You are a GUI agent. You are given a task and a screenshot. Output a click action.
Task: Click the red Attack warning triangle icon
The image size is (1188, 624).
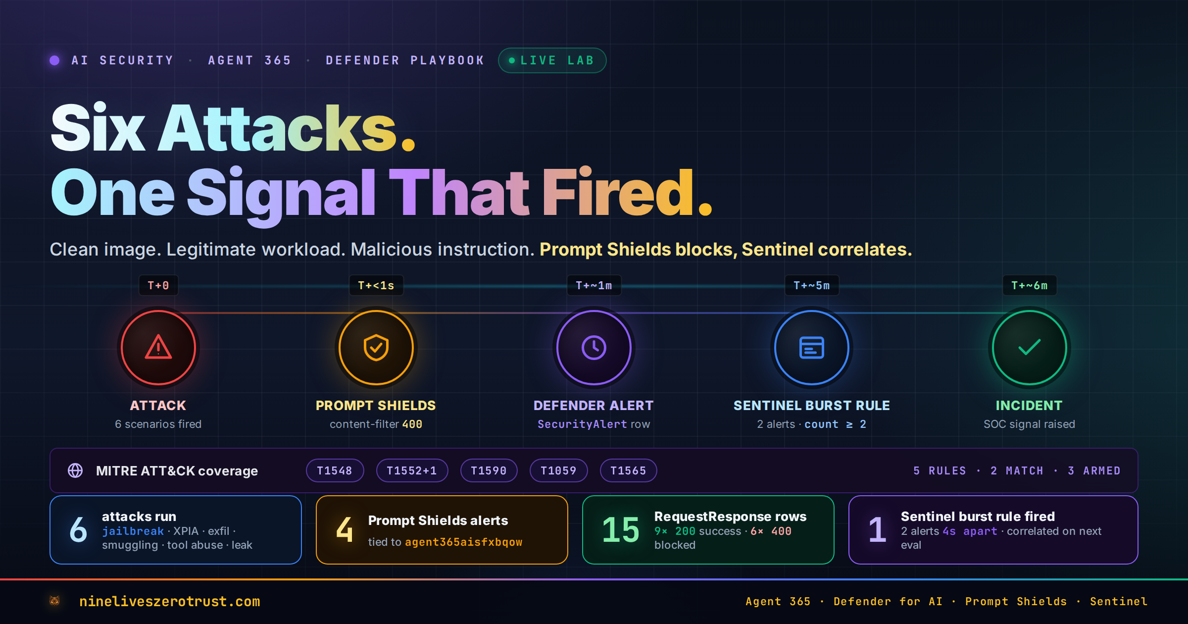158,347
